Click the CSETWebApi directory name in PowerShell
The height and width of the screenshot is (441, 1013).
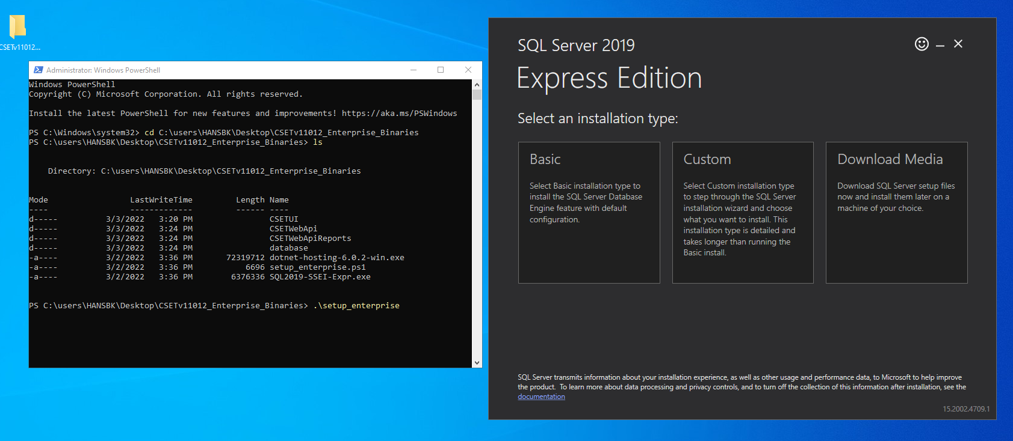tap(293, 229)
